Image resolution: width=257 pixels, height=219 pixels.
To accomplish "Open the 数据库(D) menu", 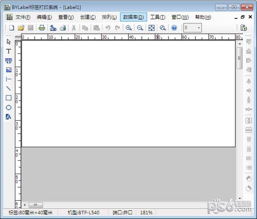I will pyautogui.click(x=133, y=17).
